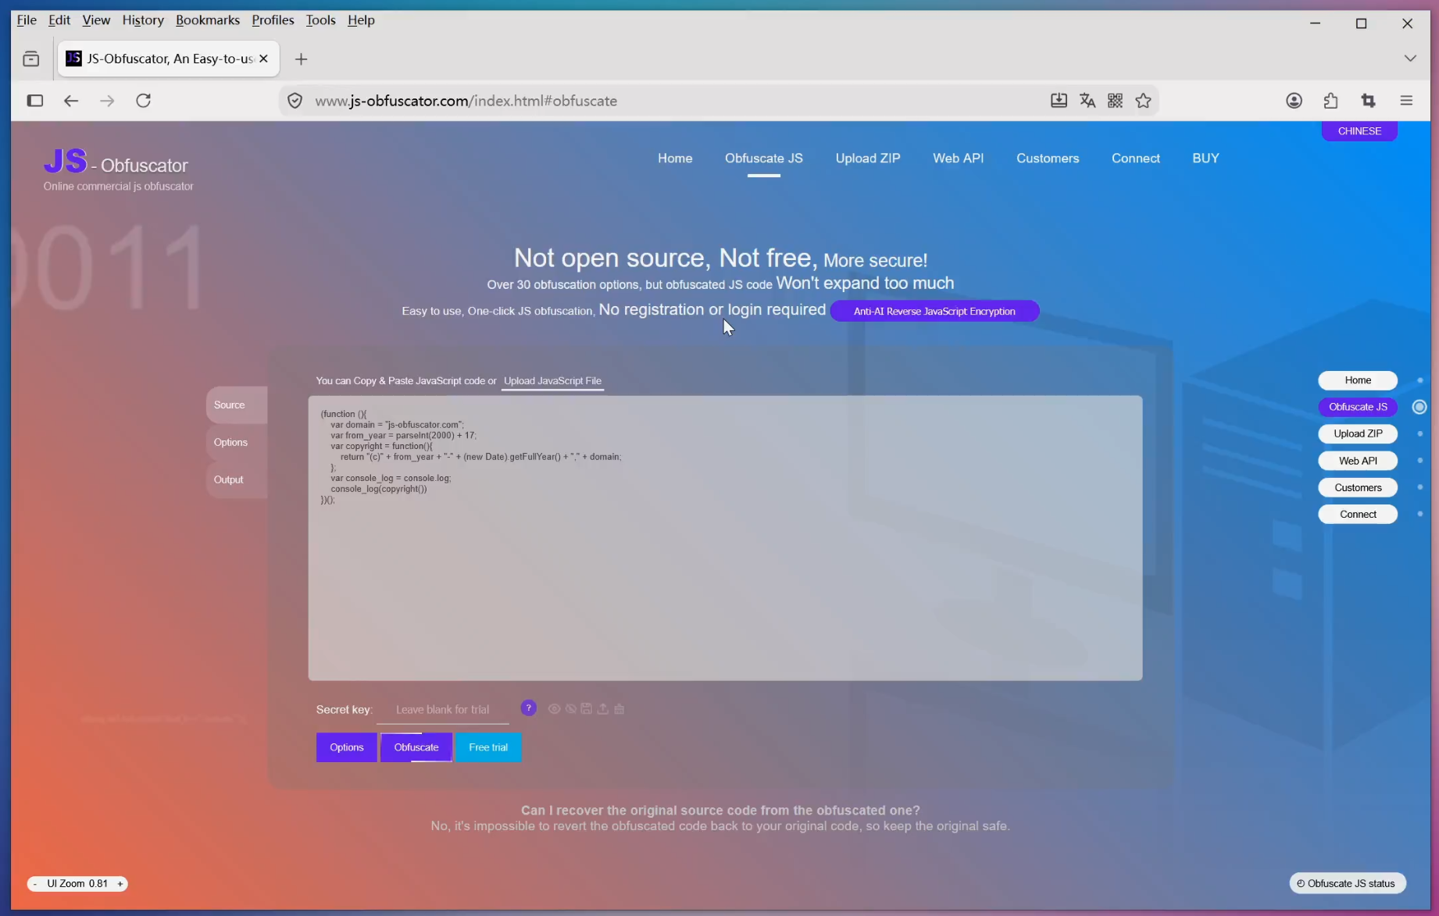Screen dimensions: 1439x916
Task: Click the clock icon on the Obfuscate JS status button
Action: tap(1301, 884)
